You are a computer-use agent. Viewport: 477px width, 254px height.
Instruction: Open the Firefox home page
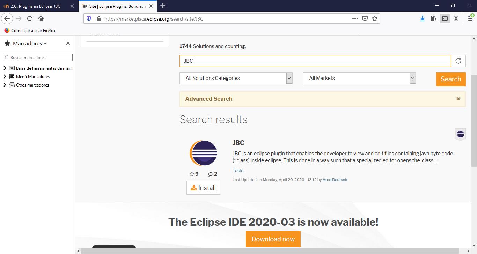(41, 18)
